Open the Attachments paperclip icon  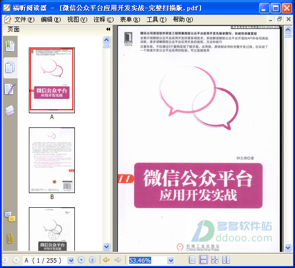[x=10, y=238]
